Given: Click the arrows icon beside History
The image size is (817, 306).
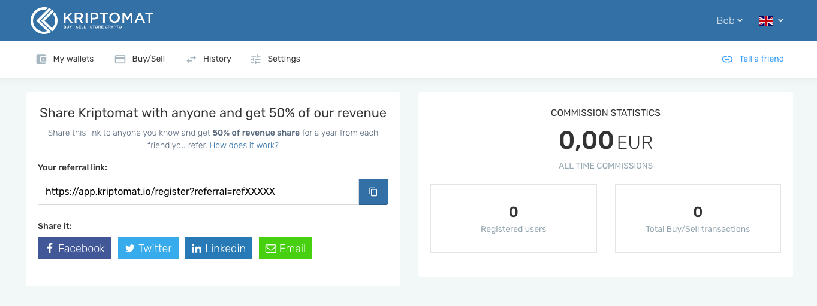Looking at the screenshot, I should (x=191, y=59).
